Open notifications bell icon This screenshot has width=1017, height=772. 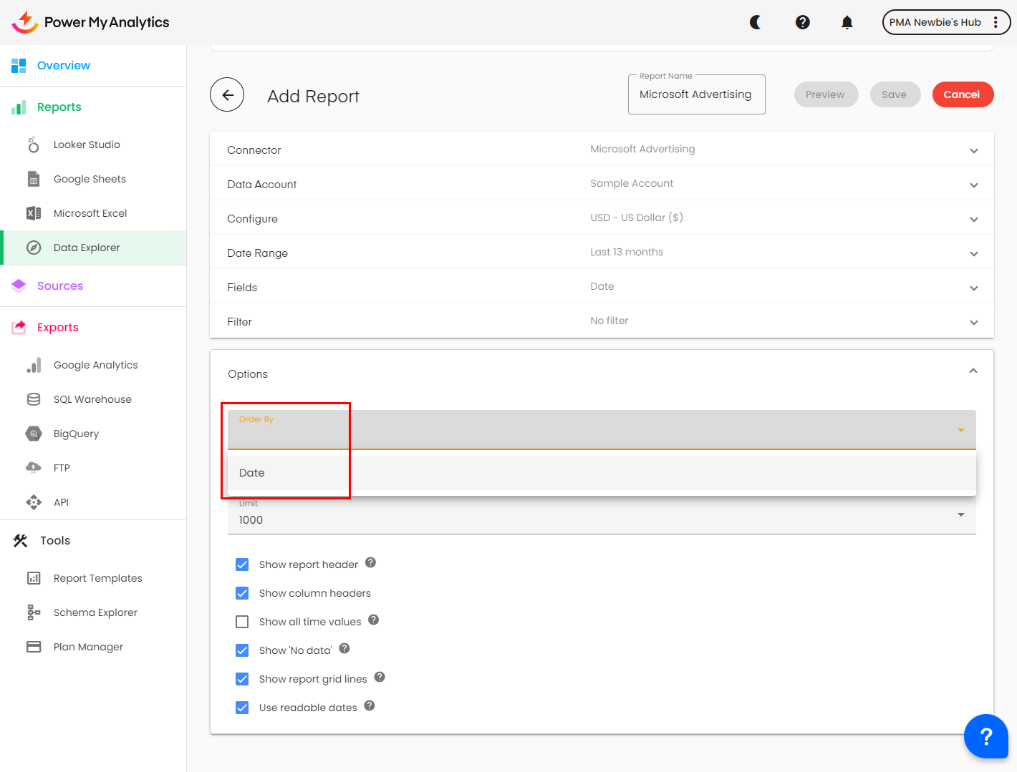click(847, 22)
